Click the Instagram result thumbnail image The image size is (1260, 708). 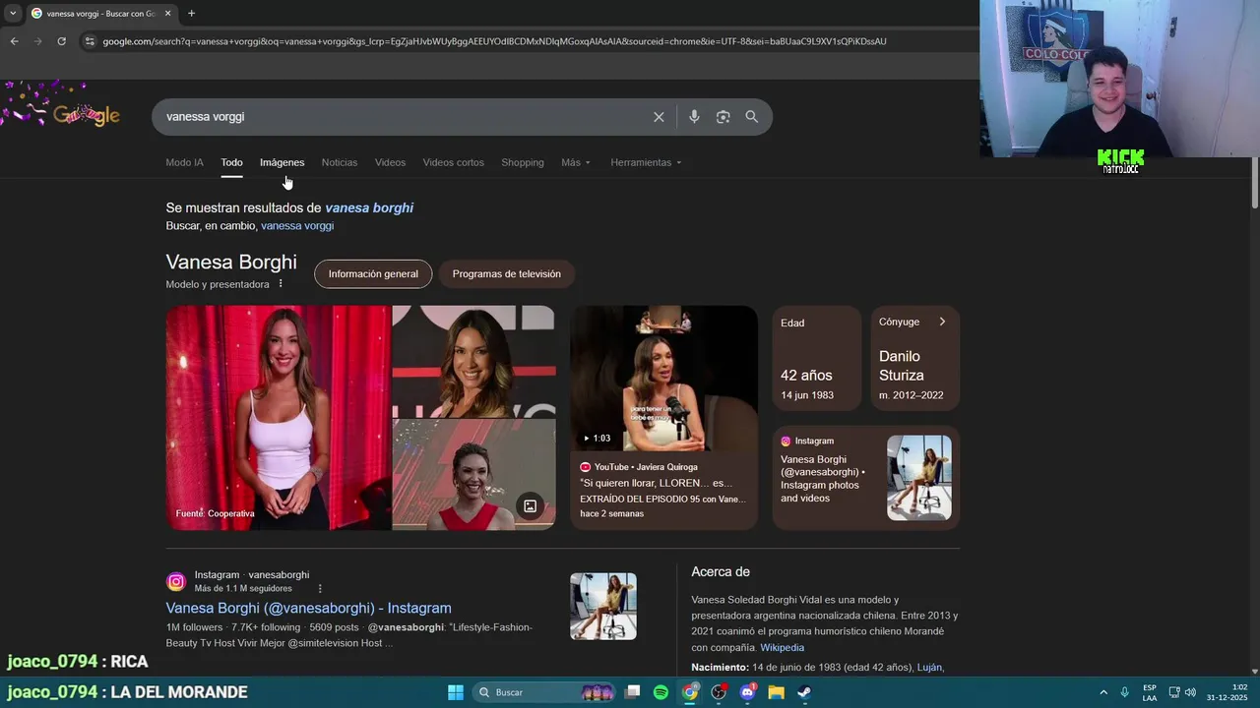coord(603,607)
